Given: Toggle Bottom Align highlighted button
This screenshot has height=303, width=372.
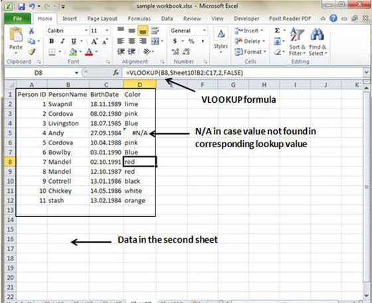Looking at the screenshot, I should [143, 30].
